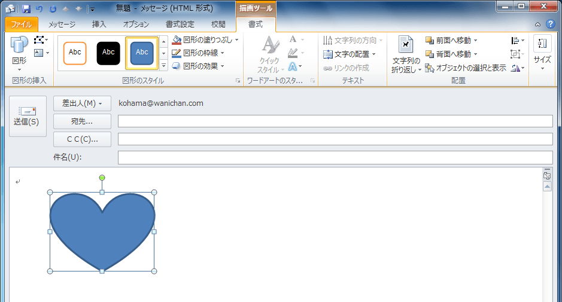
Task: Open 前面へ移動 dropdown arrow
Action: coord(476,40)
